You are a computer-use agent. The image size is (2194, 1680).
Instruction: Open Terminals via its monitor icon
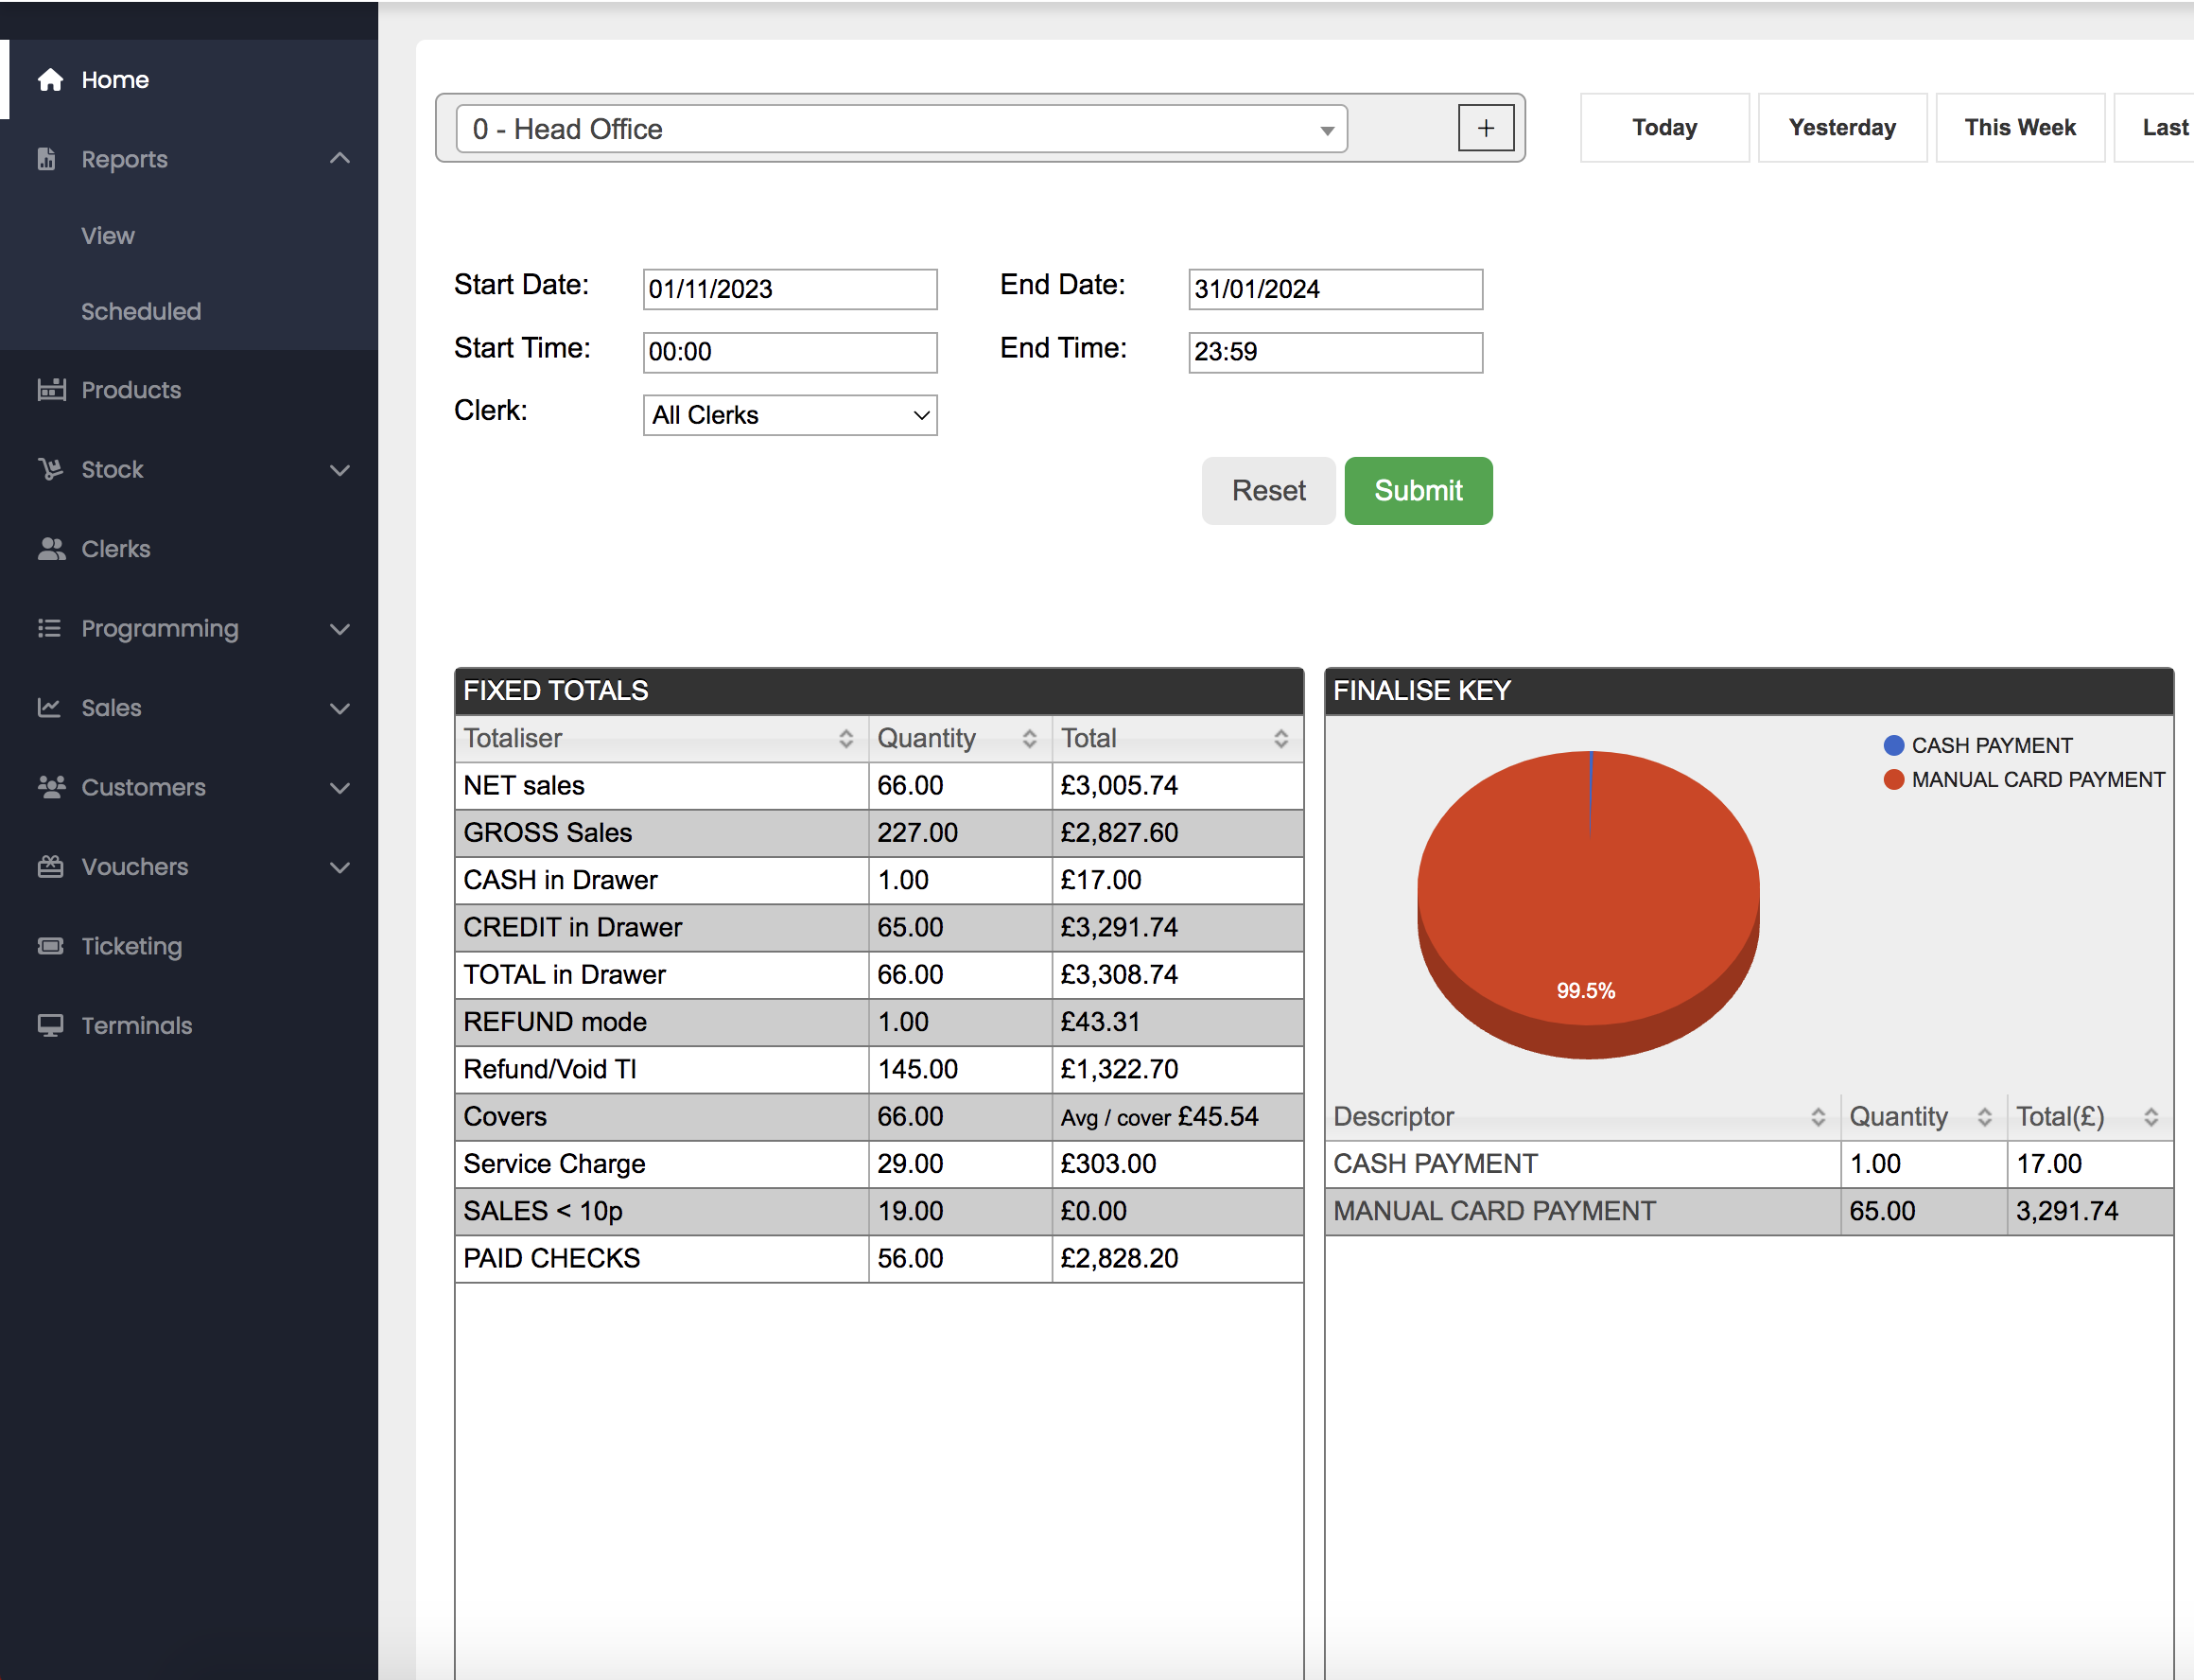(x=51, y=1025)
